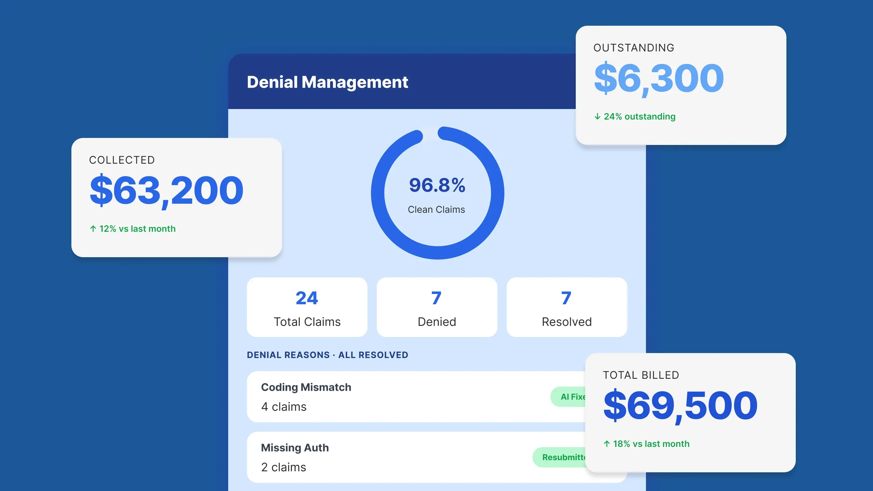Expand the Denial Reasons section header
The width and height of the screenshot is (873, 491).
pos(327,355)
